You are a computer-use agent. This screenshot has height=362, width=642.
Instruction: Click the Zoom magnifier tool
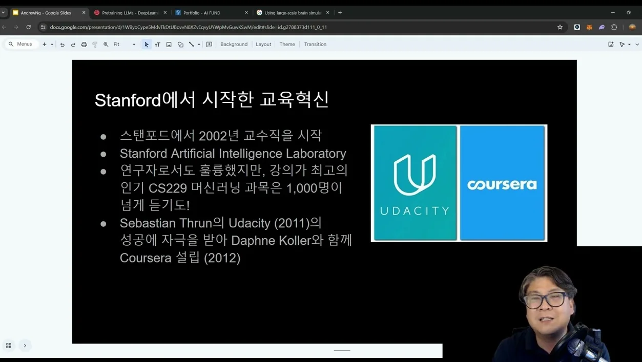coord(106,45)
